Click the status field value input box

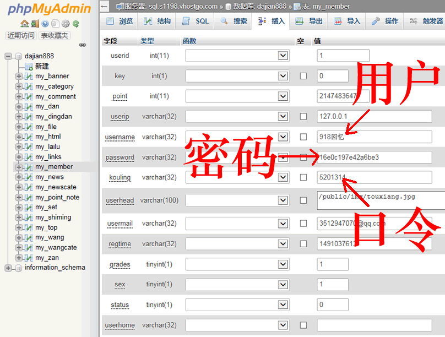pos(333,305)
